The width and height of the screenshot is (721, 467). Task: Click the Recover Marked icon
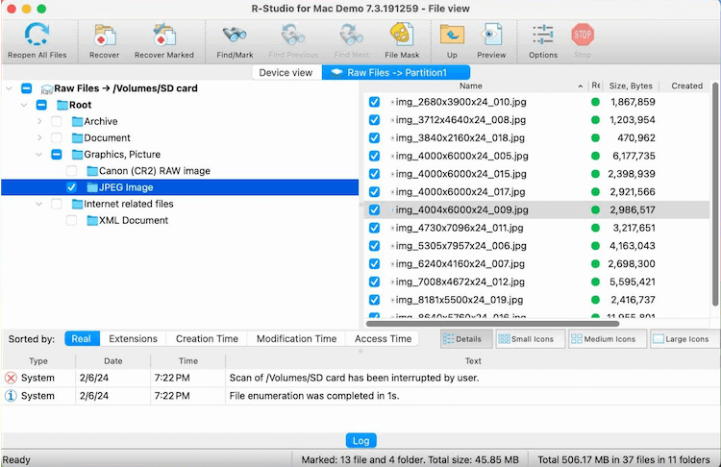click(163, 37)
